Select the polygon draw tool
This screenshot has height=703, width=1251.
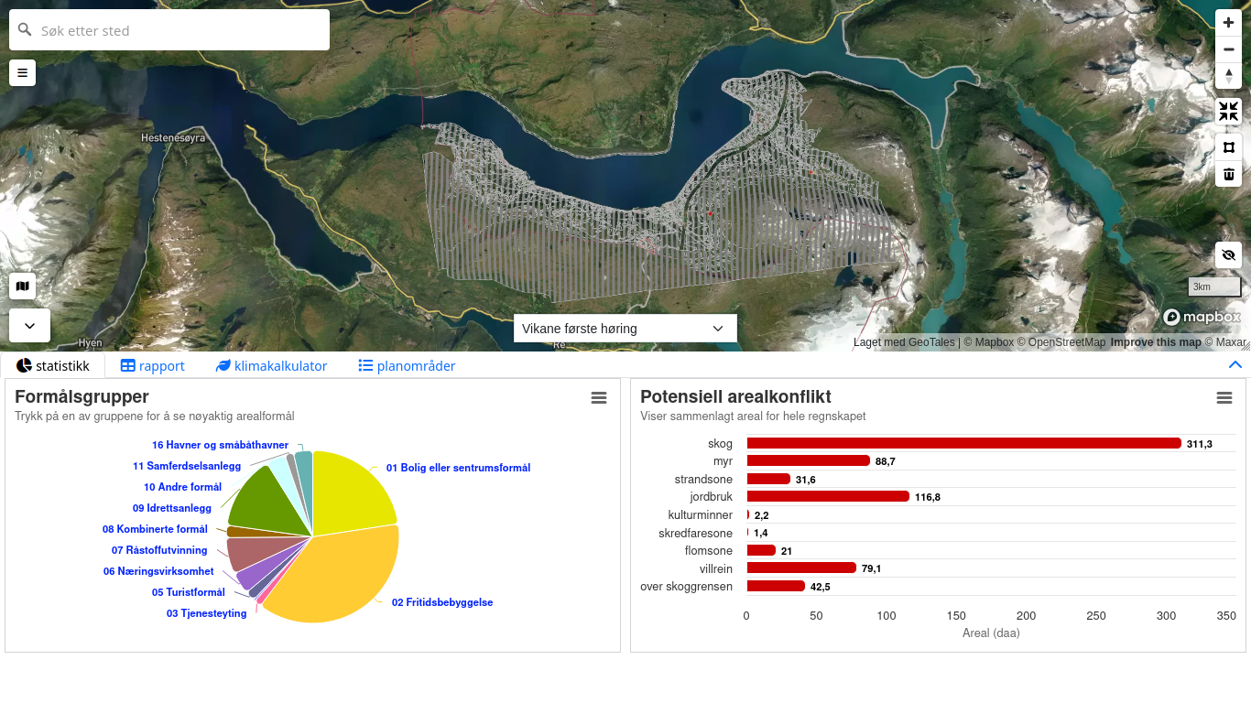click(x=1228, y=147)
